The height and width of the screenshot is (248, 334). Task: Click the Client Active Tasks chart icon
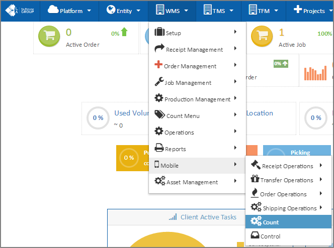pyautogui.click(x=173, y=217)
